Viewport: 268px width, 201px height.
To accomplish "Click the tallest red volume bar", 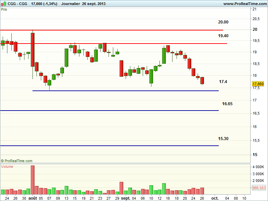I will click(x=32, y=180).
